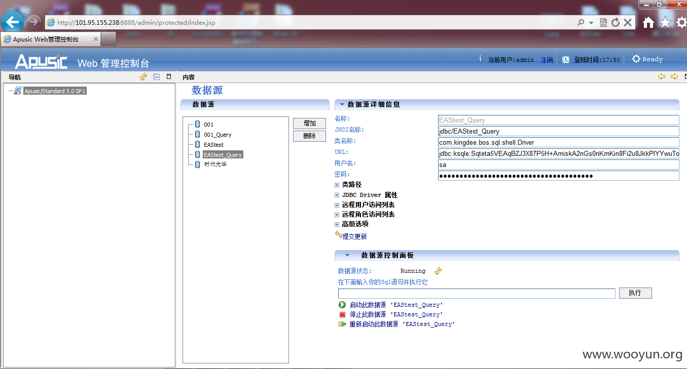Select the 时代光华 data source
Viewport: 687px width, 369px height.
pos(215,164)
